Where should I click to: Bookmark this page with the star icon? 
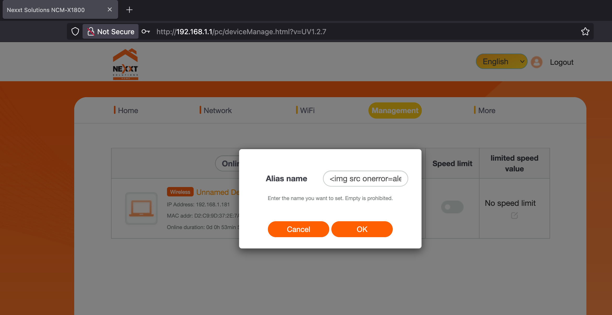(585, 32)
